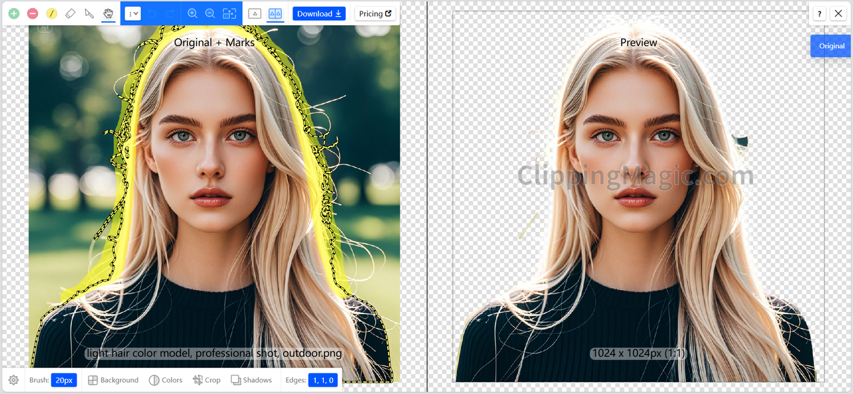853x394 pixels.
Task: Open the Background options
Action: pos(113,380)
